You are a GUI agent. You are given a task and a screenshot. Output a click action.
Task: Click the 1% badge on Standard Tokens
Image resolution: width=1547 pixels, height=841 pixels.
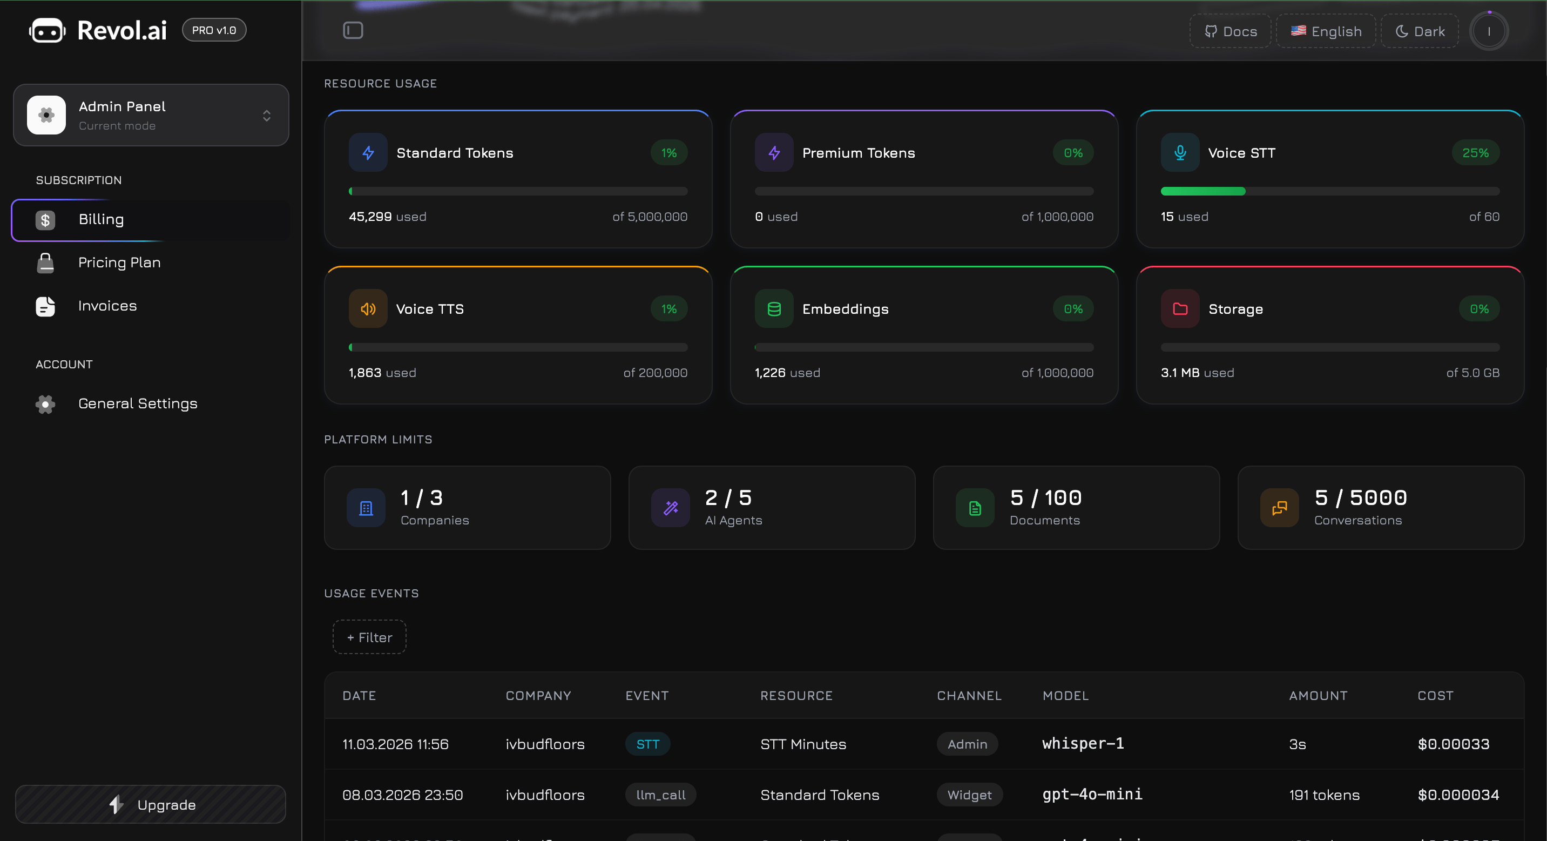668,152
